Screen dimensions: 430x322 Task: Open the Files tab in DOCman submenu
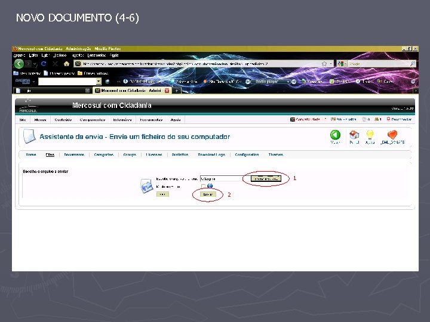click(x=50, y=154)
